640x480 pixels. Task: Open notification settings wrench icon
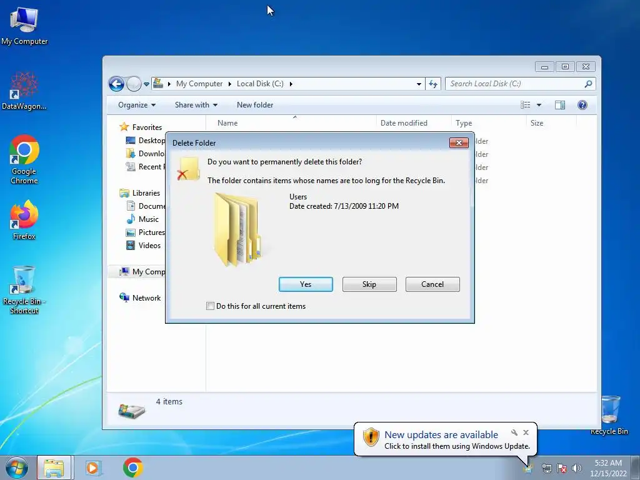tap(514, 432)
